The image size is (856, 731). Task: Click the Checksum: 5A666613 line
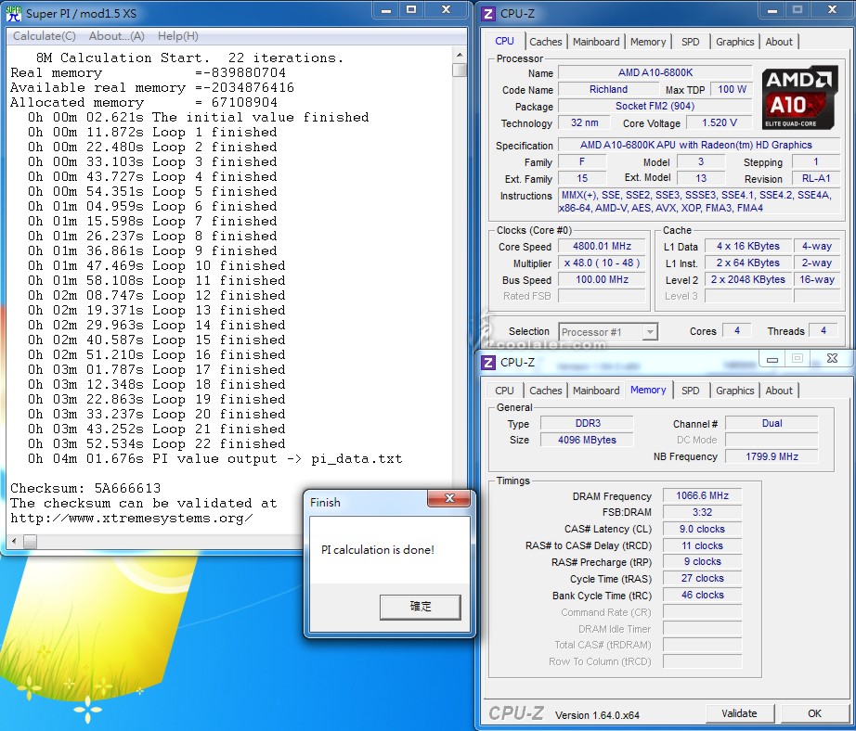pyautogui.click(x=85, y=488)
